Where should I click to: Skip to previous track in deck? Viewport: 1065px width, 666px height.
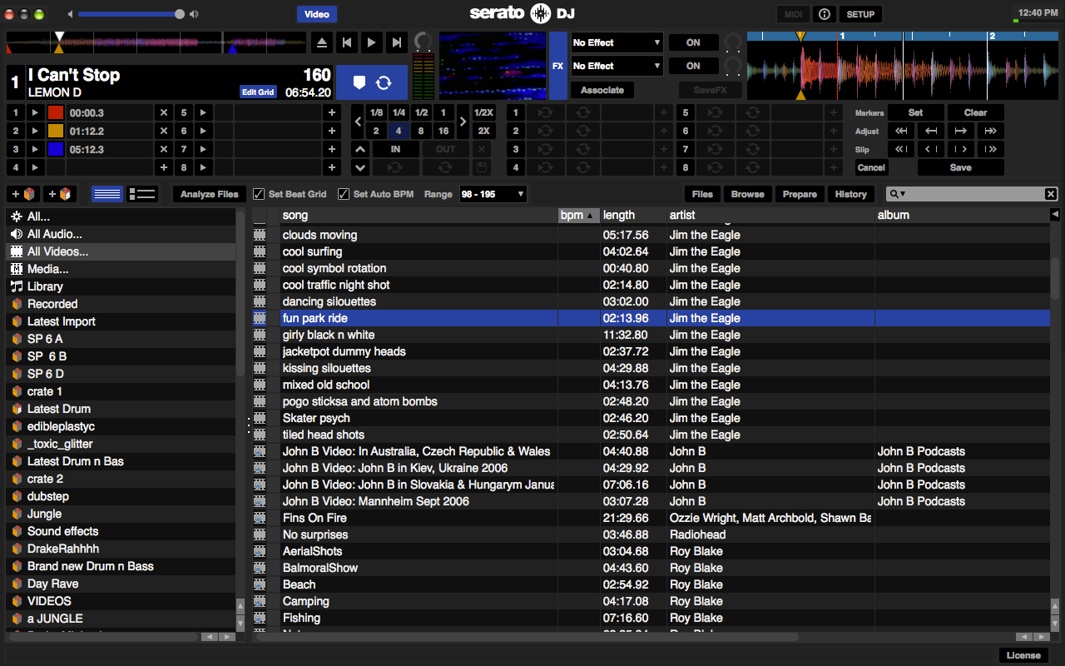(x=348, y=42)
